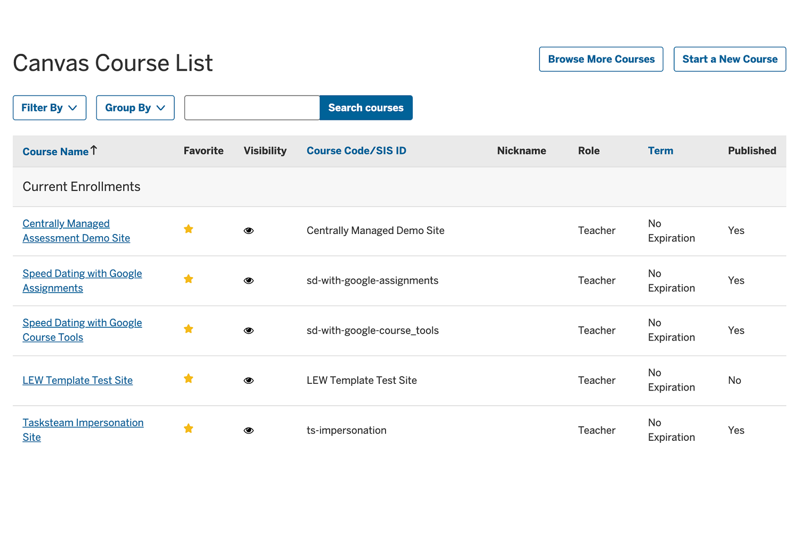Image resolution: width=800 pixels, height=533 pixels.
Task: Toggle visibility eye for sd-with-google-course_tools course
Action: (249, 330)
